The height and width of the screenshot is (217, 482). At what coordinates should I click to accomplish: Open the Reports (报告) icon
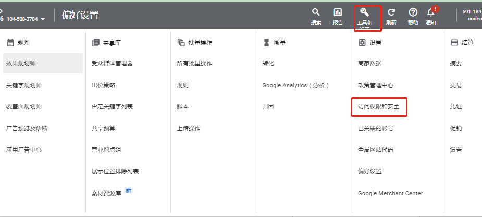[x=338, y=12]
